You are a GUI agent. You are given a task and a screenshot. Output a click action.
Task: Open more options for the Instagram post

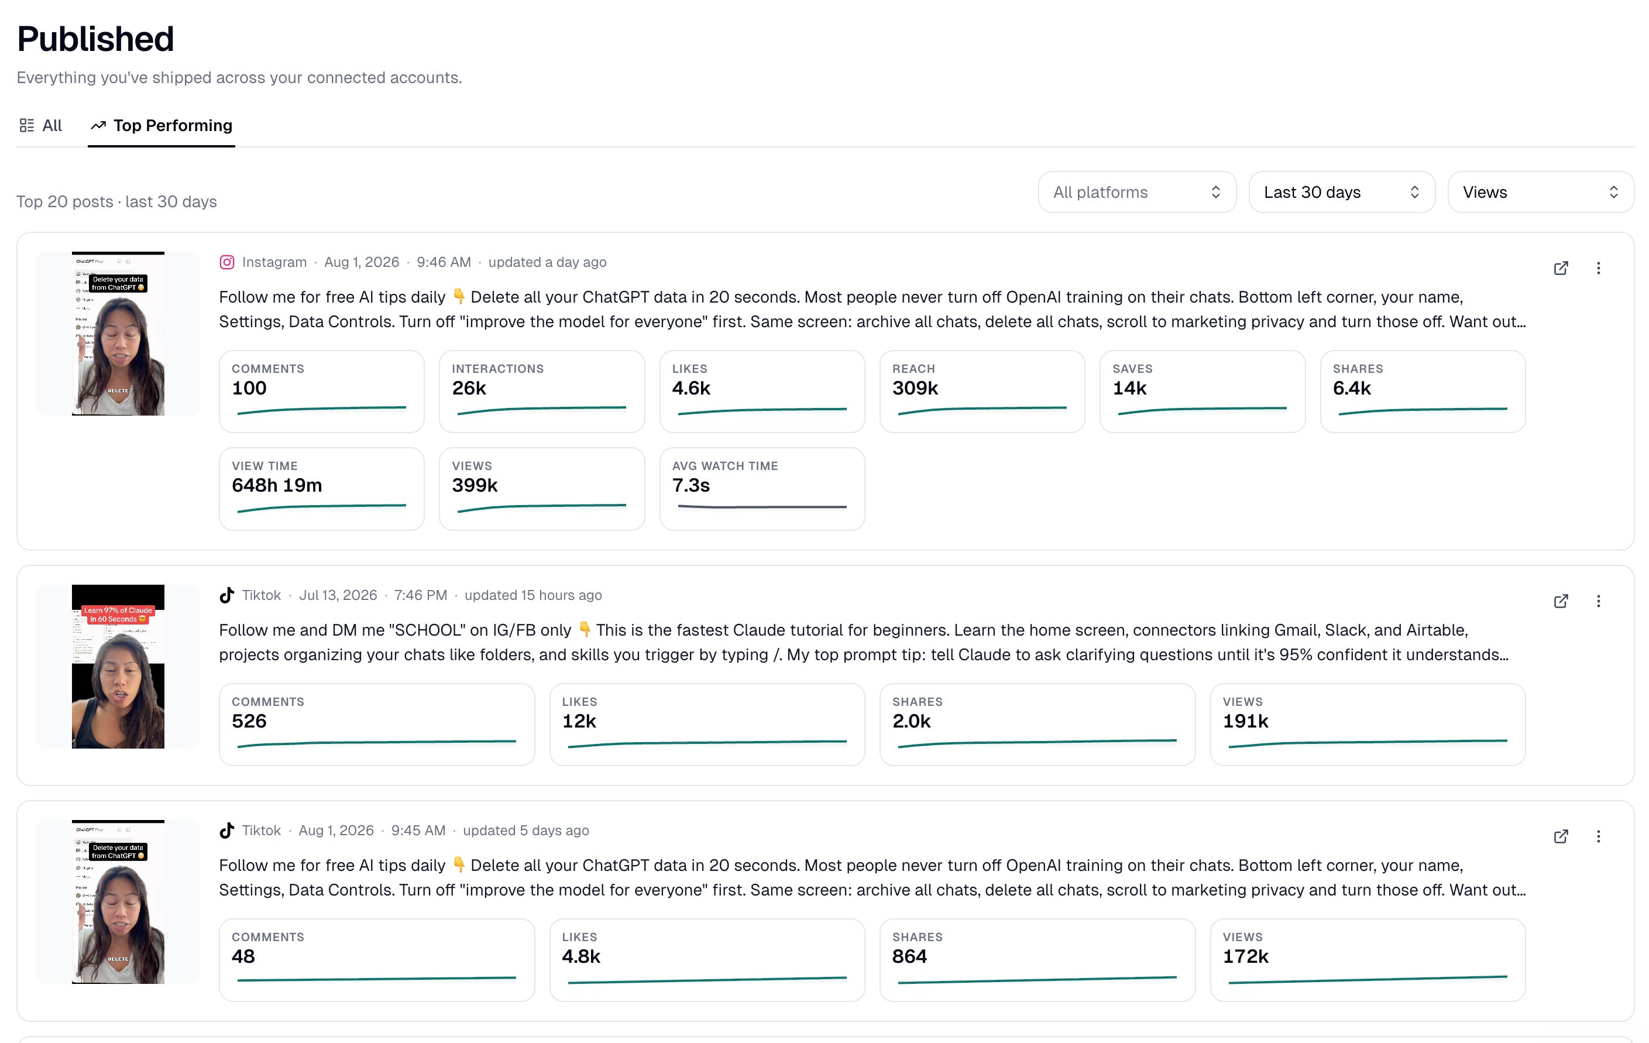point(1598,267)
